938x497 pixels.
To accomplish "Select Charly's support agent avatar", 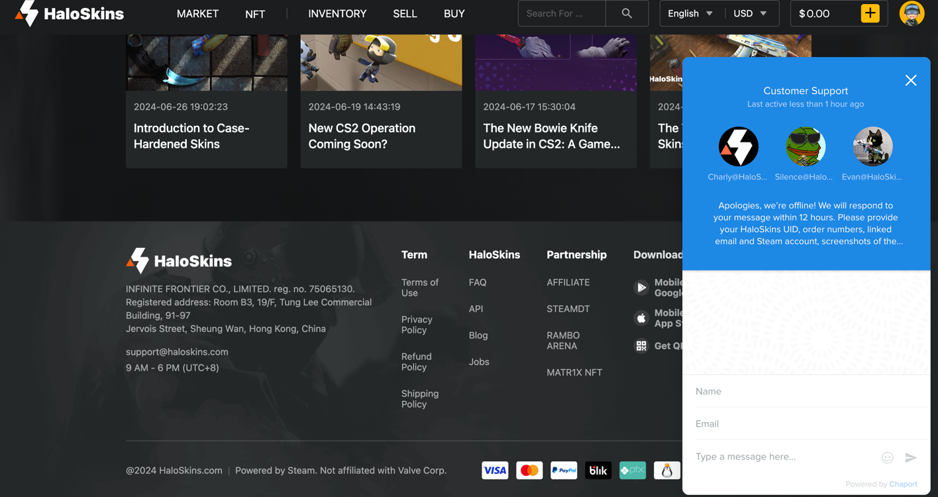I will click(x=739, y=146).
